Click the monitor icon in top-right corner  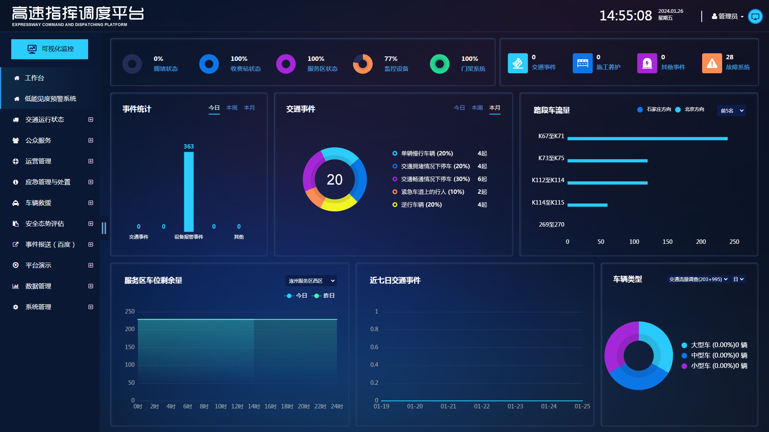(x=755, y=16)
